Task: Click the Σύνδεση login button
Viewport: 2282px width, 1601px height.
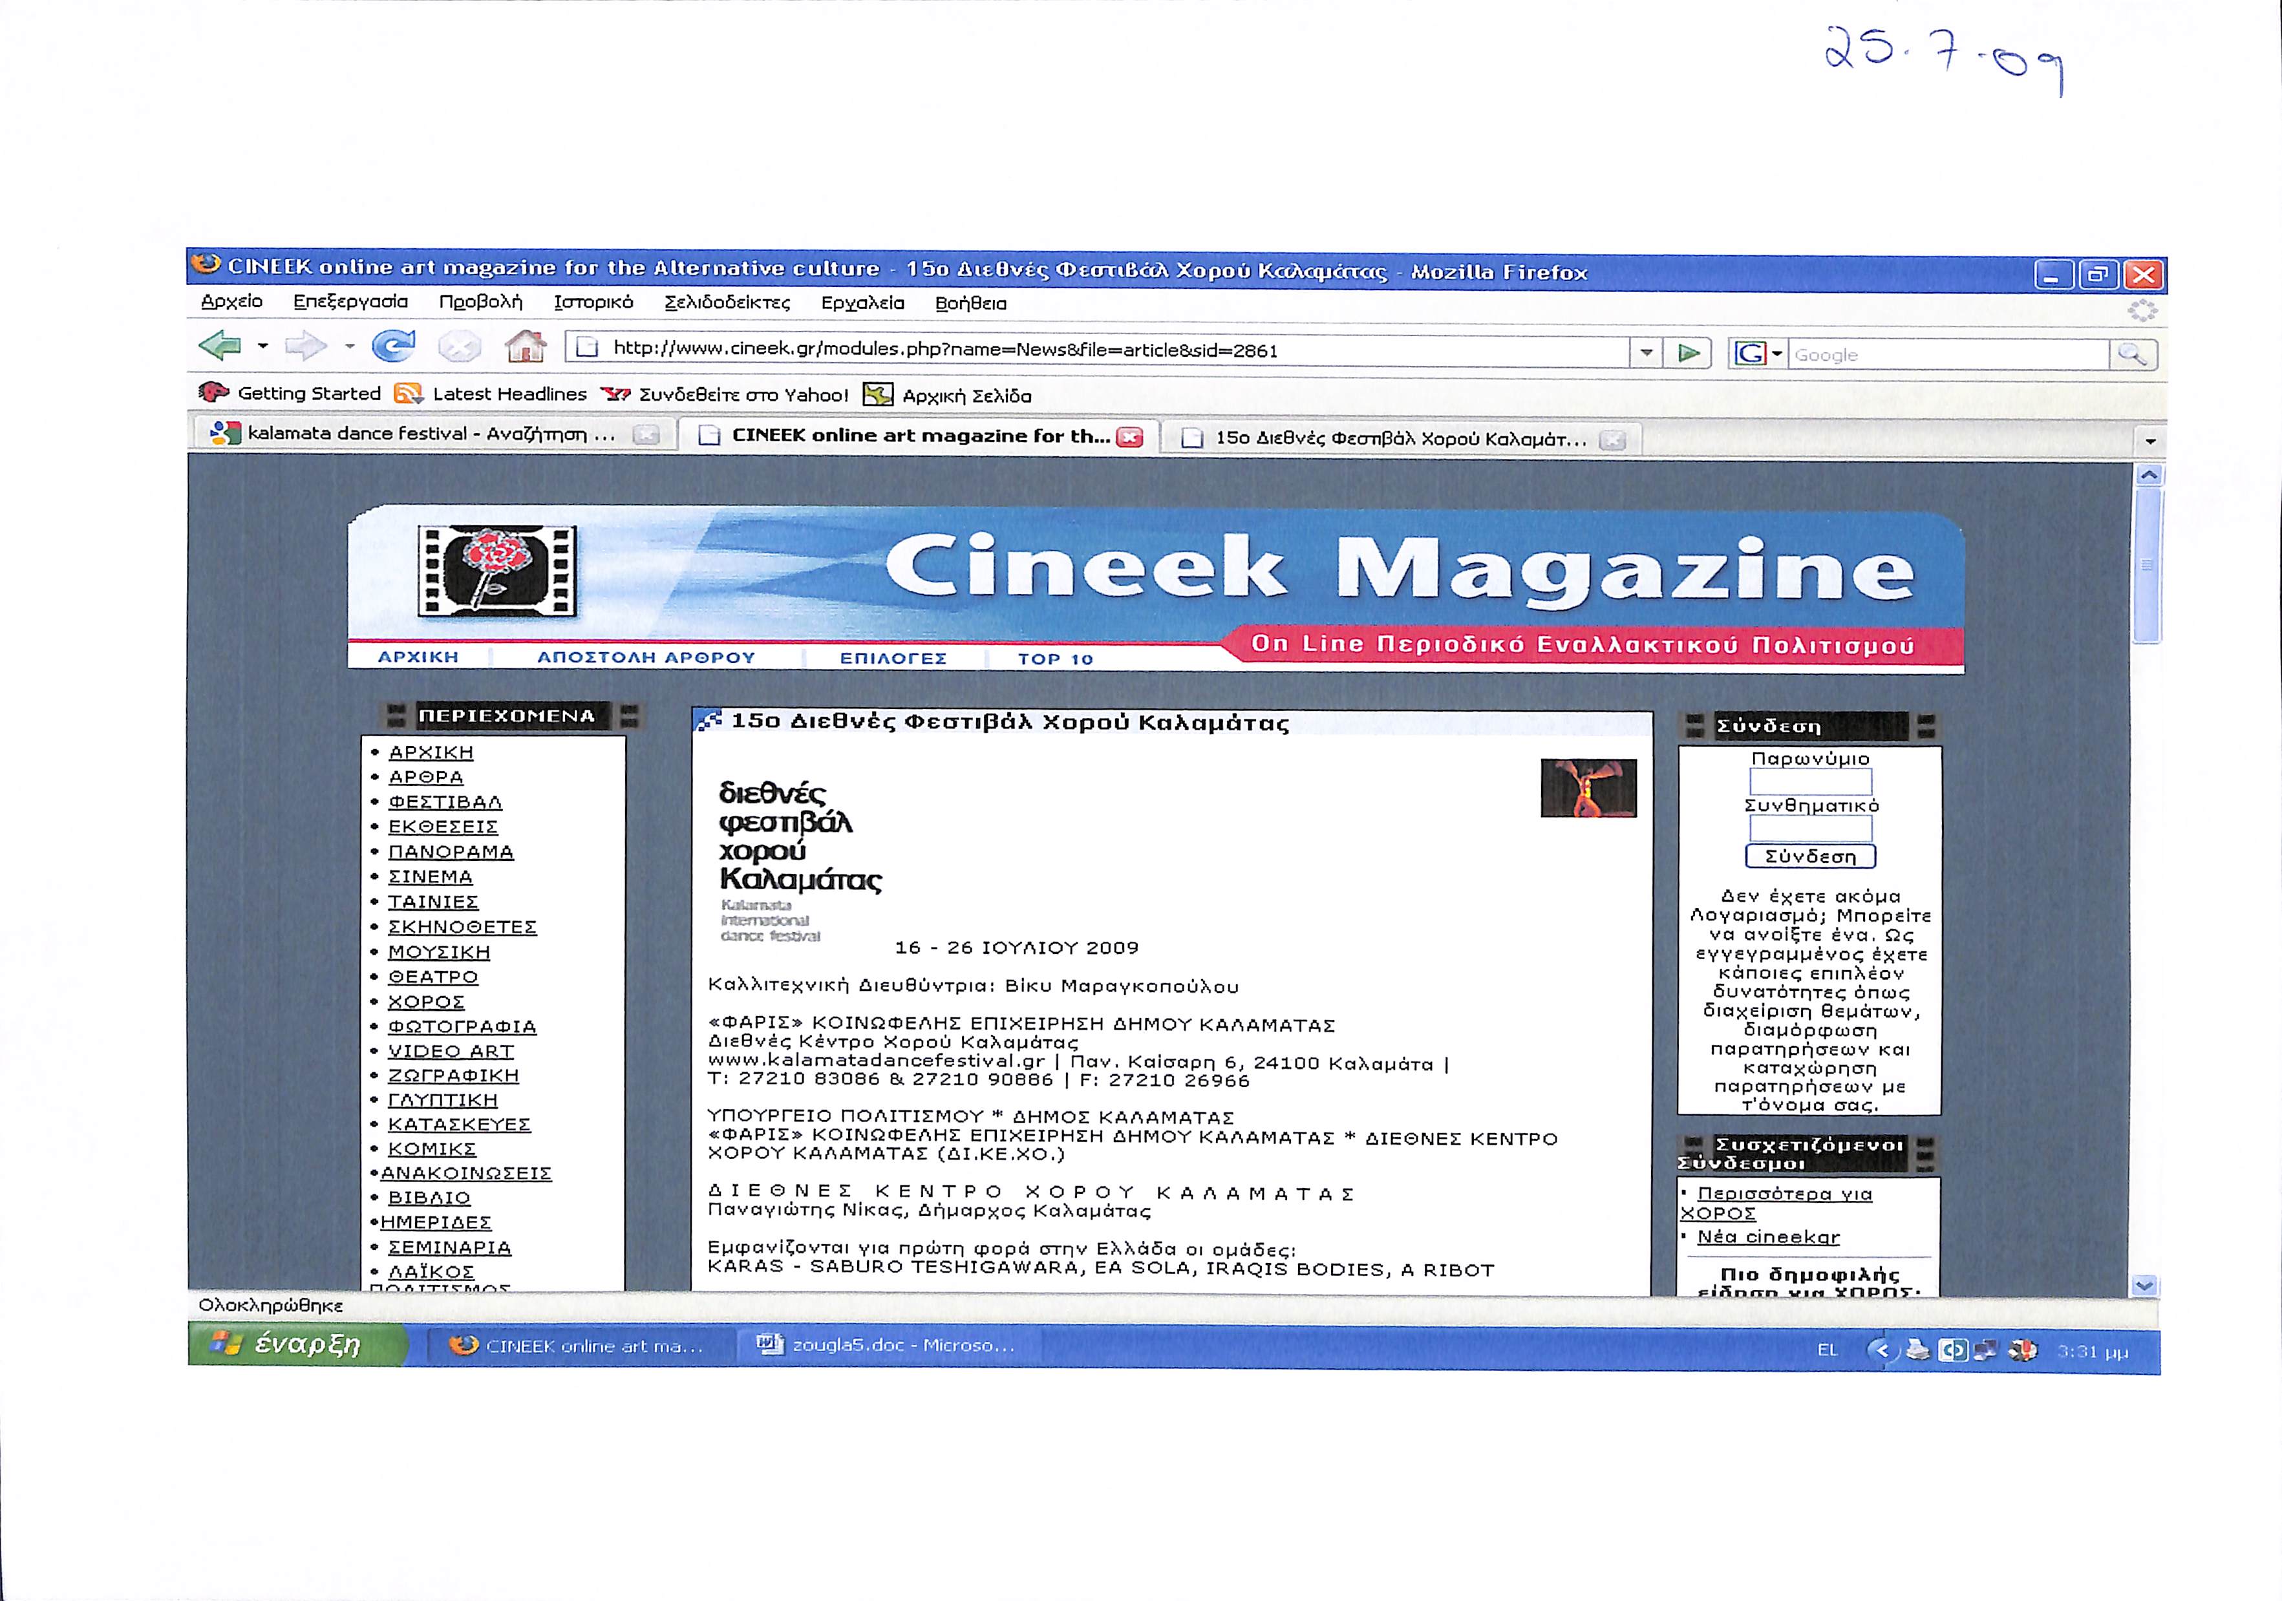Action: pyautogui.click(x=1810, y=856)
